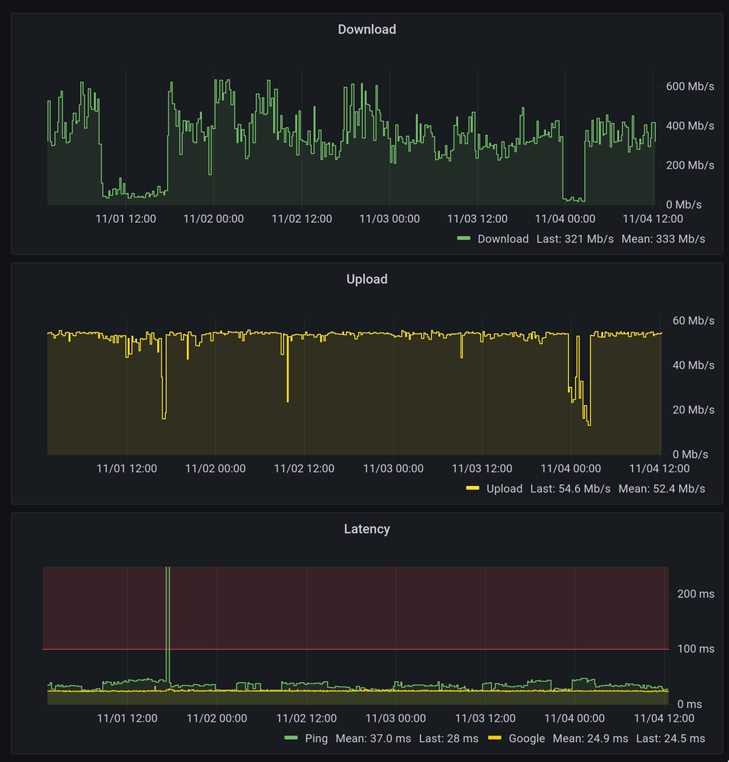Image resolution: width=729 pixels, height=762 pixels.
Task: Click 11/02 00:00 on Download time axis
Action: (214, 219)
